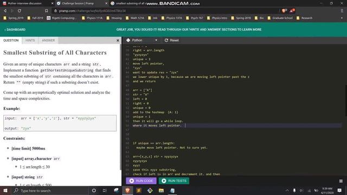Open editor options hamburger menu
This screenshot has height=195, width=347.
tap(341, 181)
